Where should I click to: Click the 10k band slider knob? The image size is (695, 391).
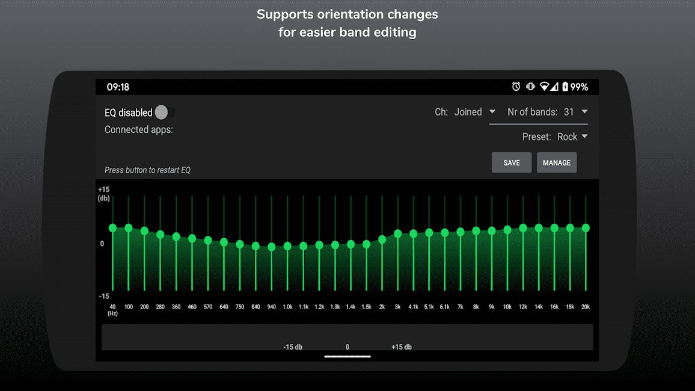coord(507,230)
